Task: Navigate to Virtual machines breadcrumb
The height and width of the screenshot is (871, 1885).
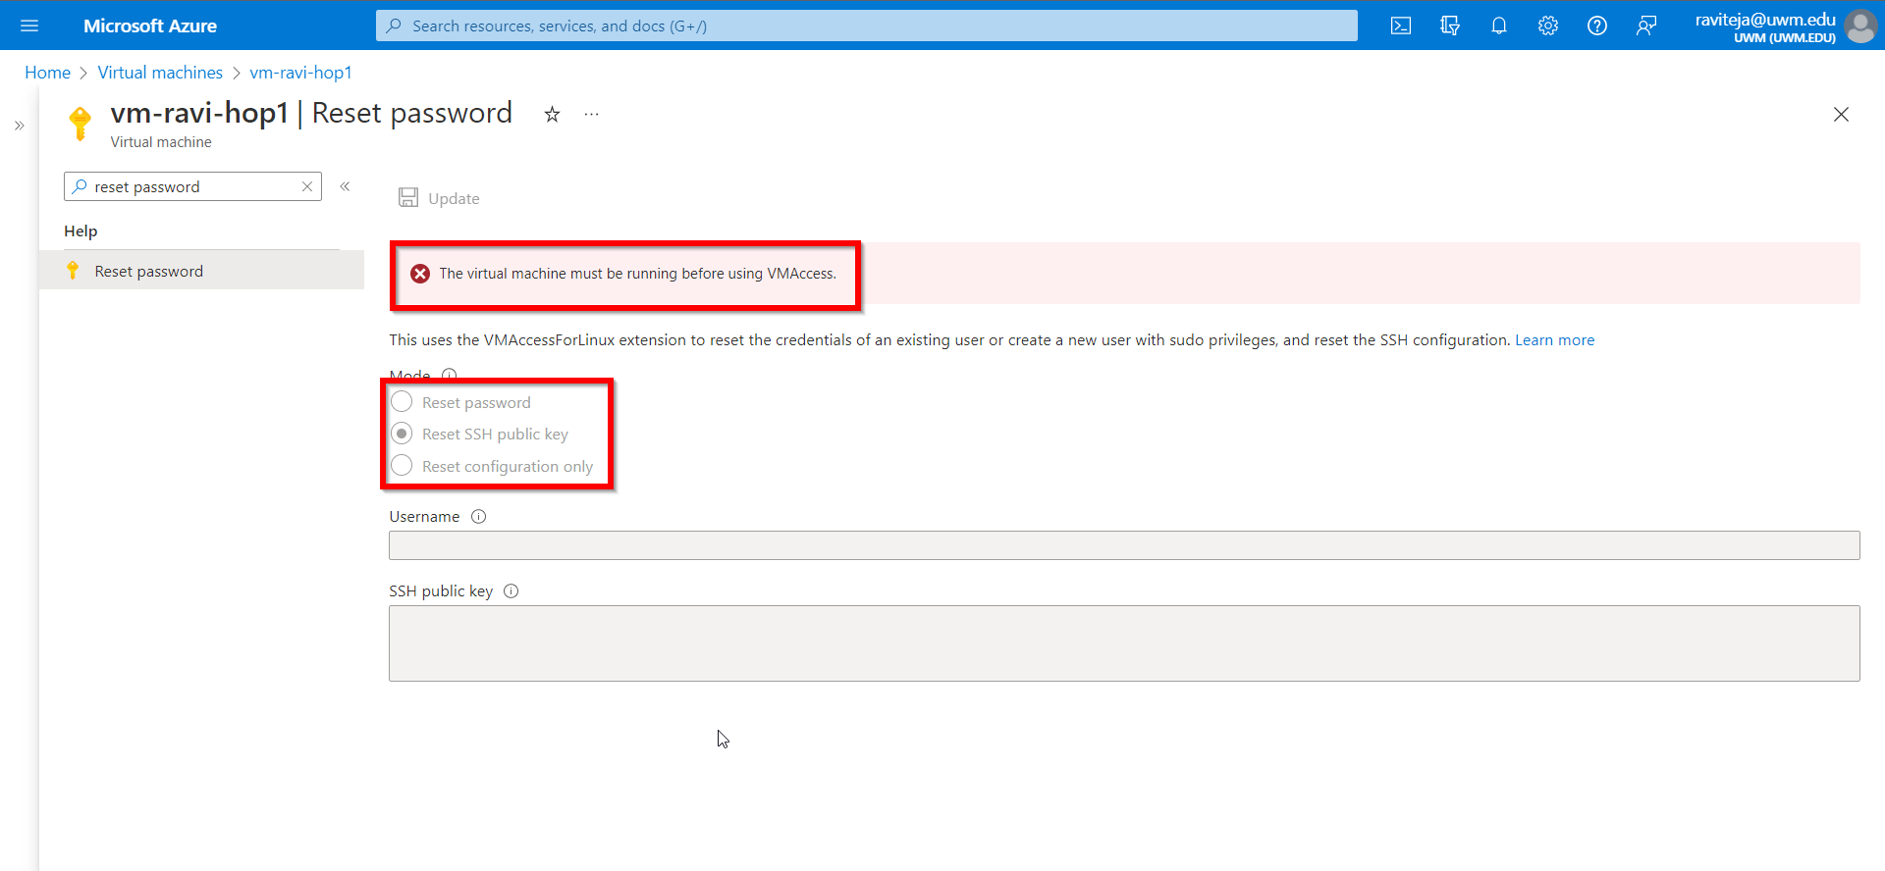Action: [x=160, y=73]
